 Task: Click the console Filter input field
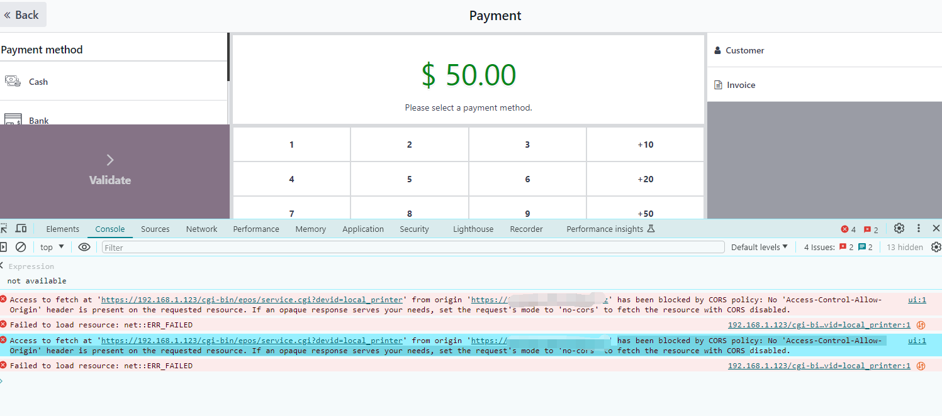(413, 247)
